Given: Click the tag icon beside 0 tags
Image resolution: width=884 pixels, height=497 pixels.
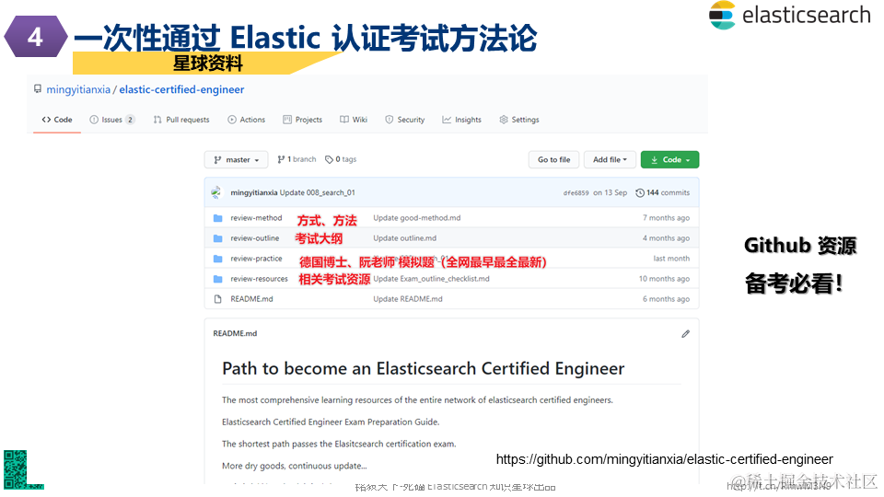Looking at the screenshot, I should point(329,159).
